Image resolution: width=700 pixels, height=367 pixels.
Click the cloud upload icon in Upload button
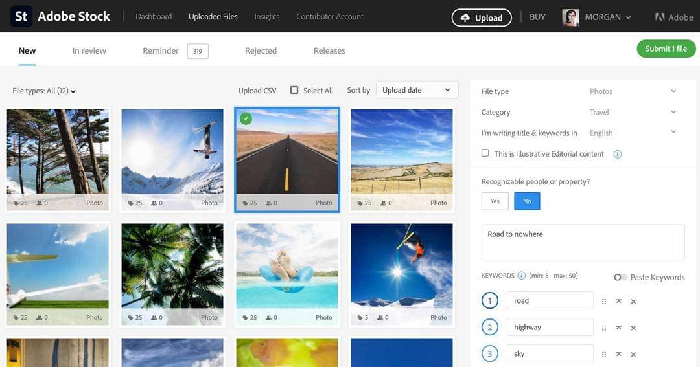[x=465, y=18]
